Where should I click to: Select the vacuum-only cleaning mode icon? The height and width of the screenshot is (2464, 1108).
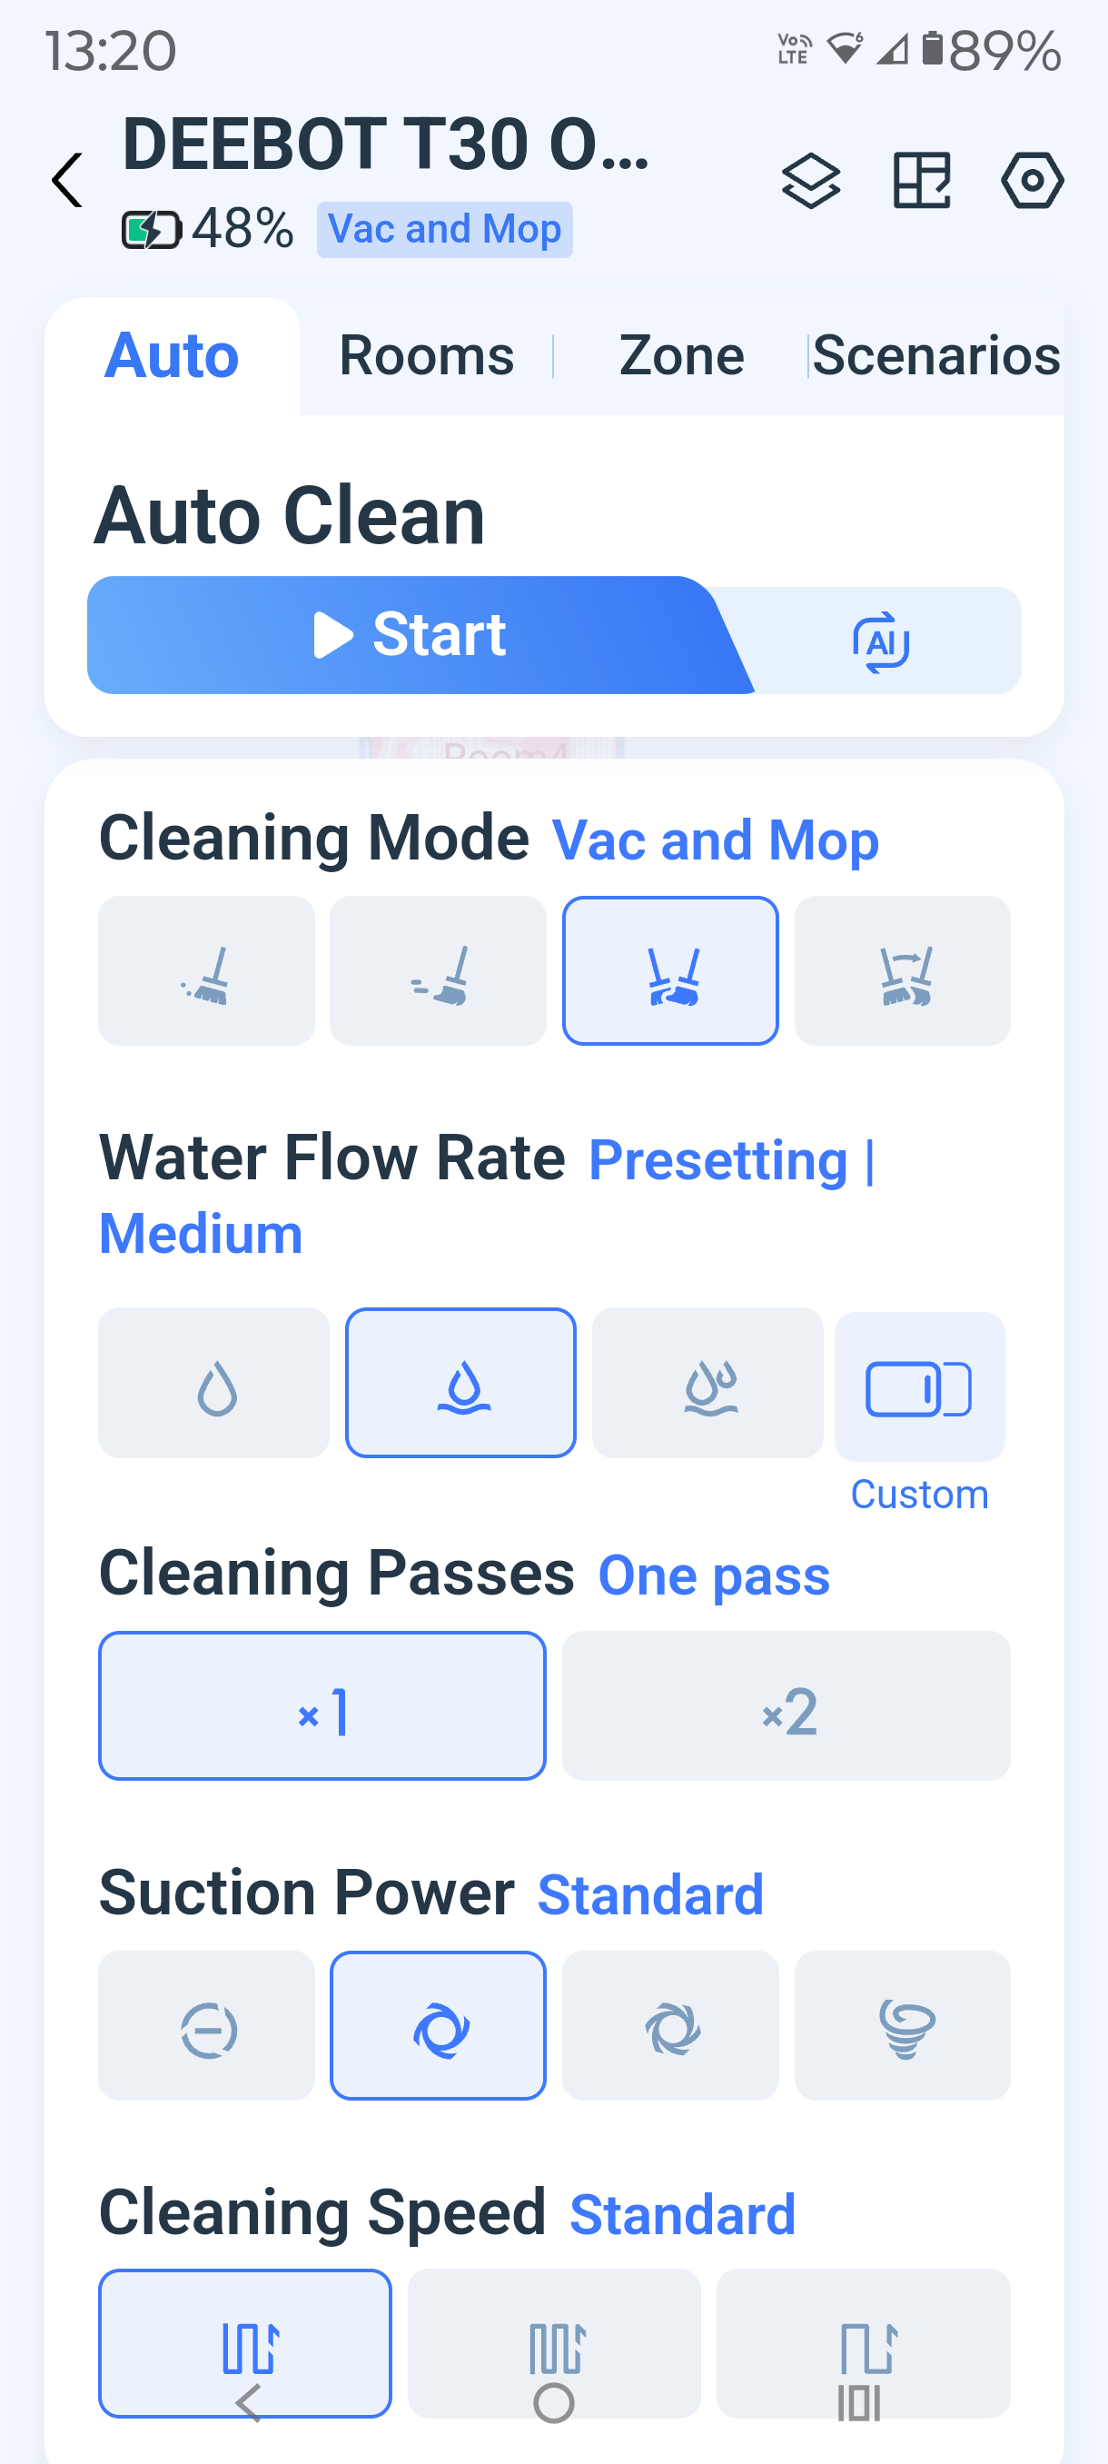coord(206,971)
